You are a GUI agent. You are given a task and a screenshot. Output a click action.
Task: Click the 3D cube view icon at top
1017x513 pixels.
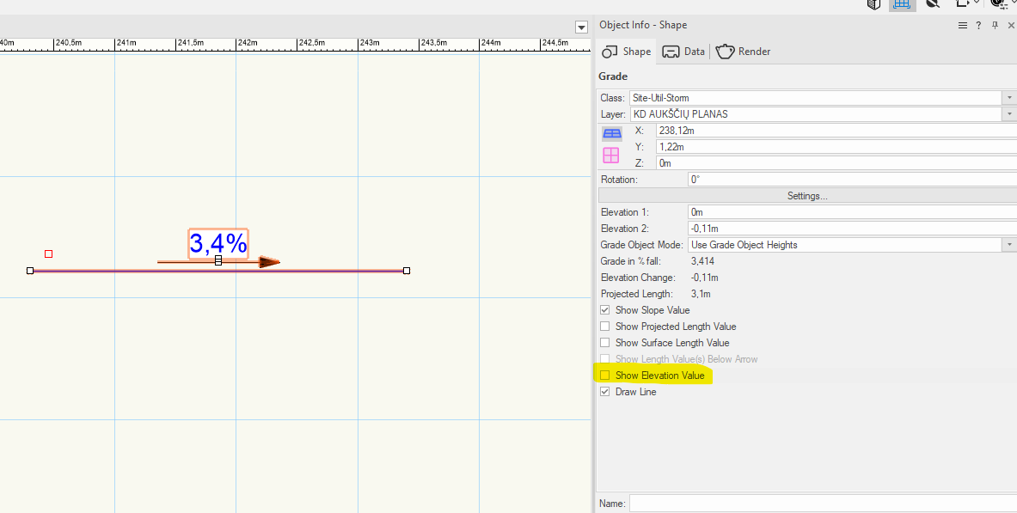click(x=873, y=4)
